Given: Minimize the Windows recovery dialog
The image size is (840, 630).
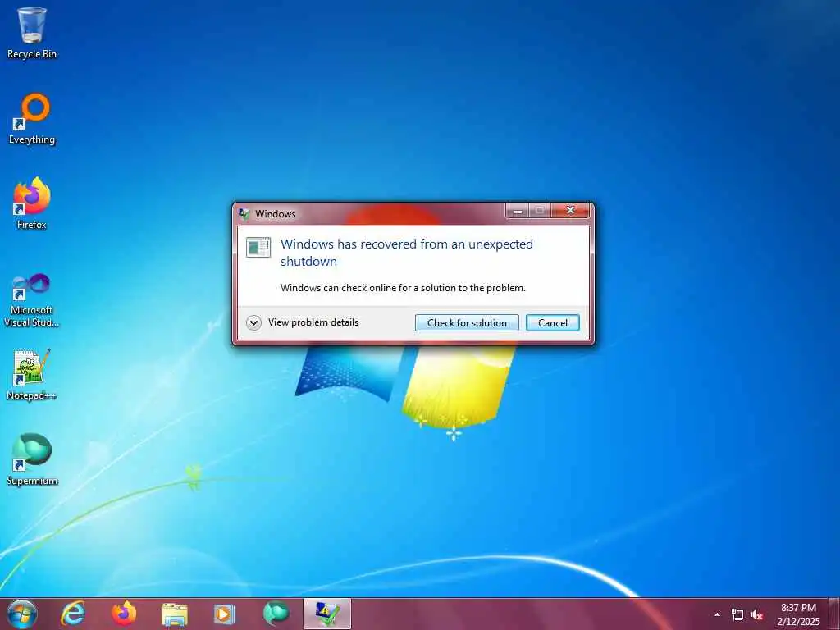Looking at the screenshot, I should pyautogui.click(x=517, y=211).
